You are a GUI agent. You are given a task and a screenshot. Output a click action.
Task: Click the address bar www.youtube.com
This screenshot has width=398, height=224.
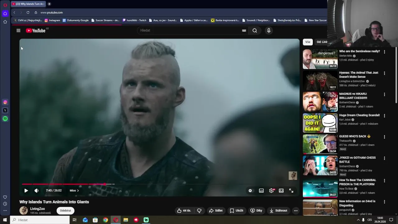(x=52, y=12)
